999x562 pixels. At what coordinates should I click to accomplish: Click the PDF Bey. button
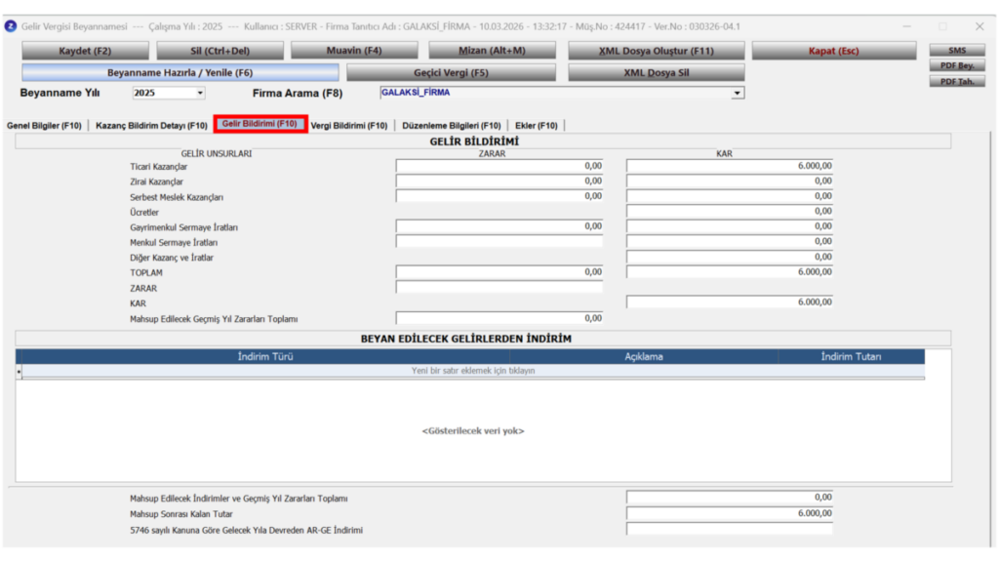957,65
